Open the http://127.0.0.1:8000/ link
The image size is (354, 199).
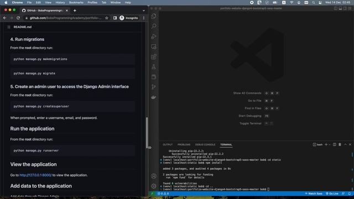tap(35, 175)
